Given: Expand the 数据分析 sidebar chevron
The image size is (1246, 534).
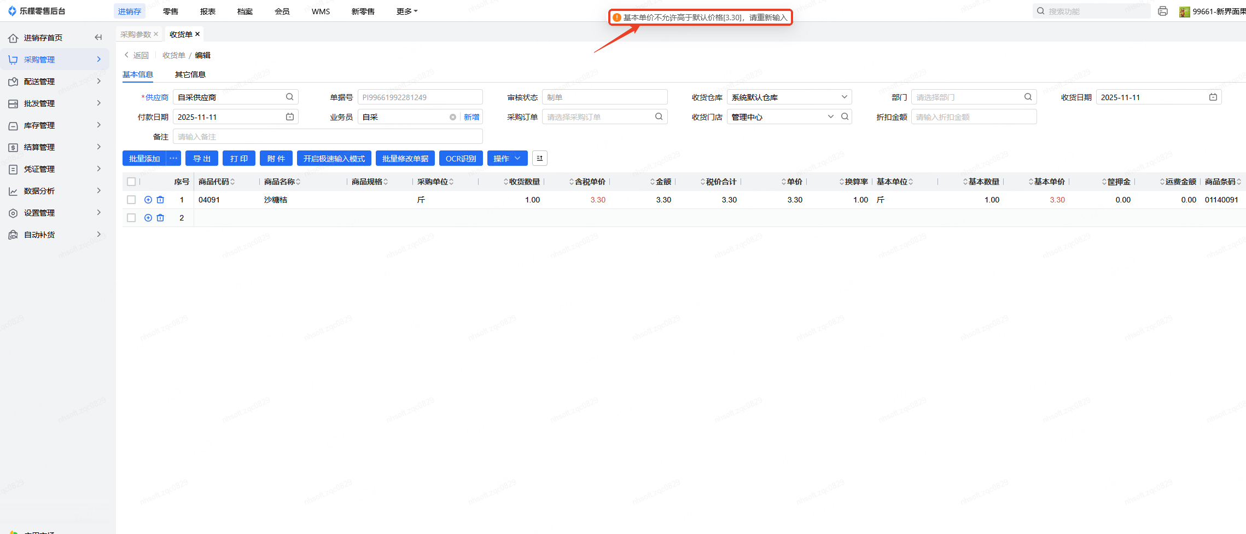Looking at the screenshot, I should pyautogui.click(x=99, y=190).
